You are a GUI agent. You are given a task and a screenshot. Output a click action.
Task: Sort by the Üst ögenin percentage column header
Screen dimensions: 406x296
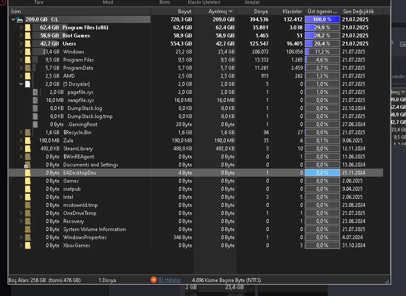322,11
